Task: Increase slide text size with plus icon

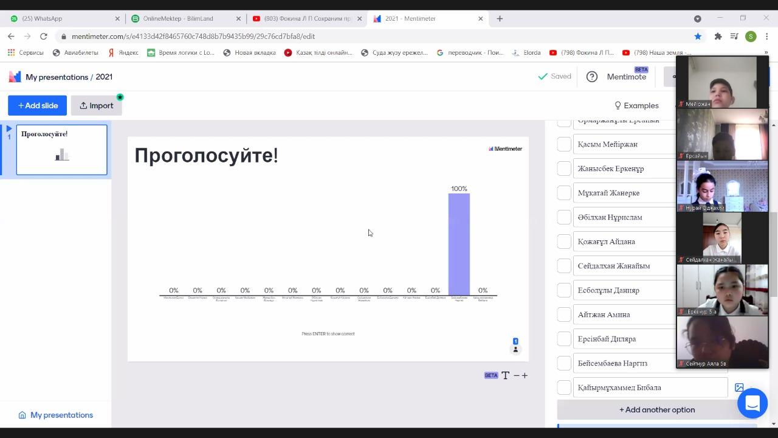Action: pos(525,375)
